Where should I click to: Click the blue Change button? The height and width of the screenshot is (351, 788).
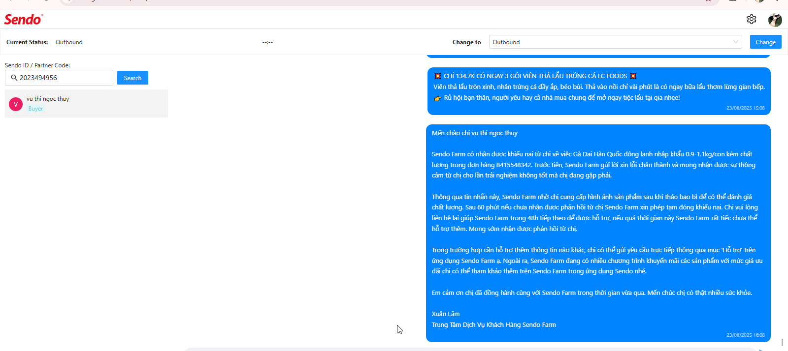pyautogui.click(x=765, y=42)
